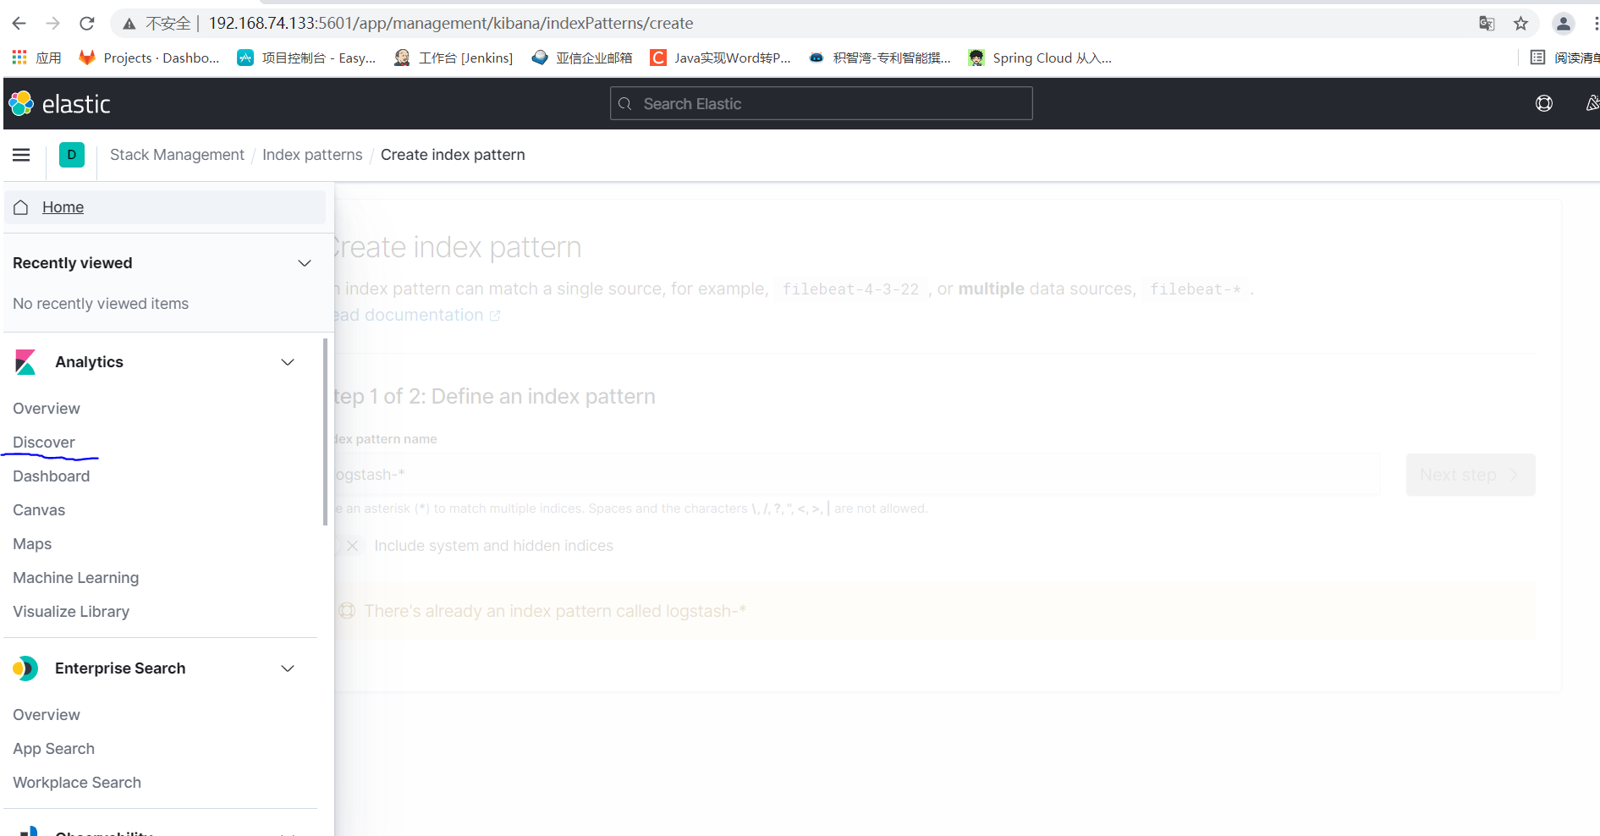The width and height of the screenshot is (1600, 836).
Task: Click the Analytics Kibana icon
Action: [x=26, y=362]
